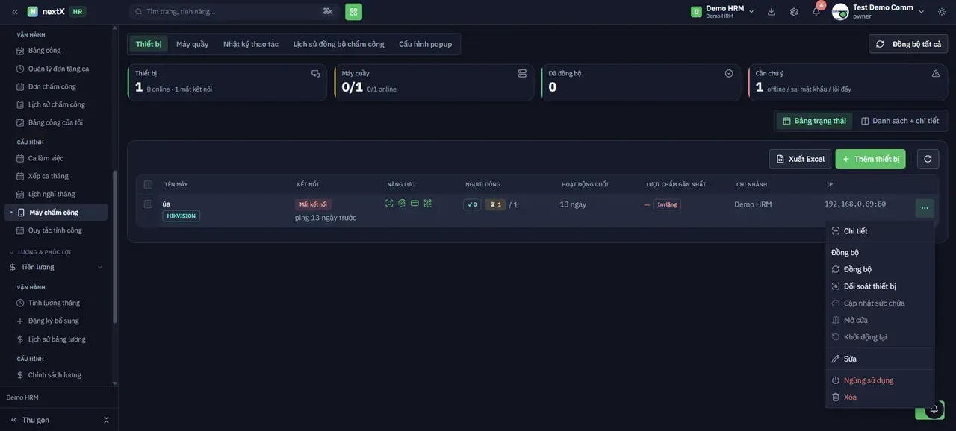Select Xóa in the context menu

coord(880,397)
